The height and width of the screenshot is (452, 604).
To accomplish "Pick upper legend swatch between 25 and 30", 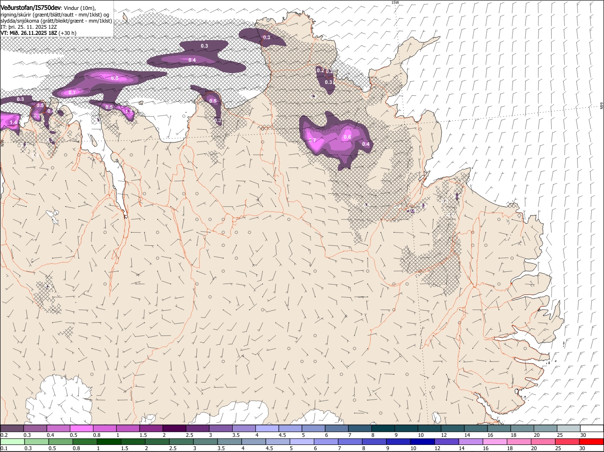I will 569,428.
